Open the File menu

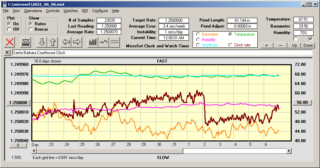pos(6,11)
